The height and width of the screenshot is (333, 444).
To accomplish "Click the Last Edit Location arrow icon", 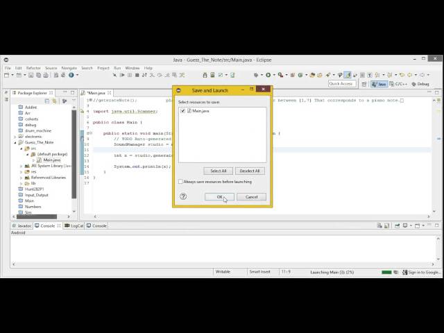I will 402,75.
